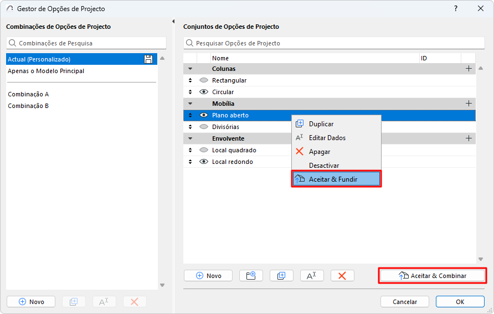Screen dimensions: 494x314
Task: Hide the Circular column option
Action: tap(203, 92)
